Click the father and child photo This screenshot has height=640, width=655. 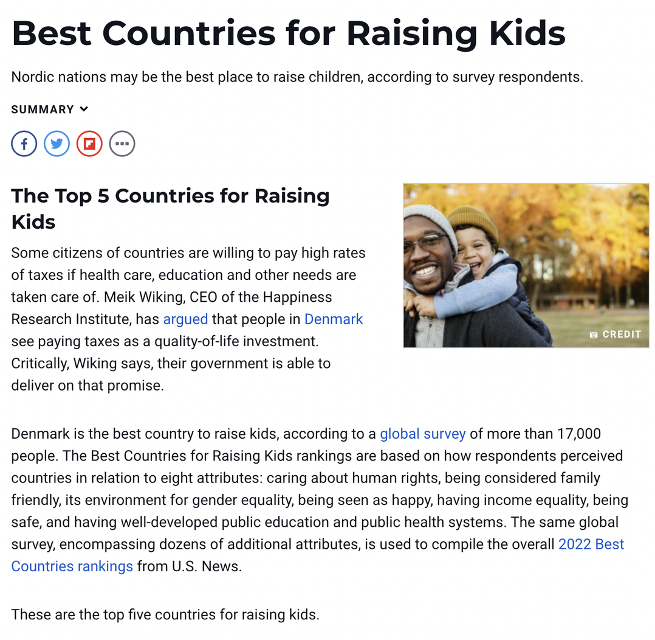[526, 266]
